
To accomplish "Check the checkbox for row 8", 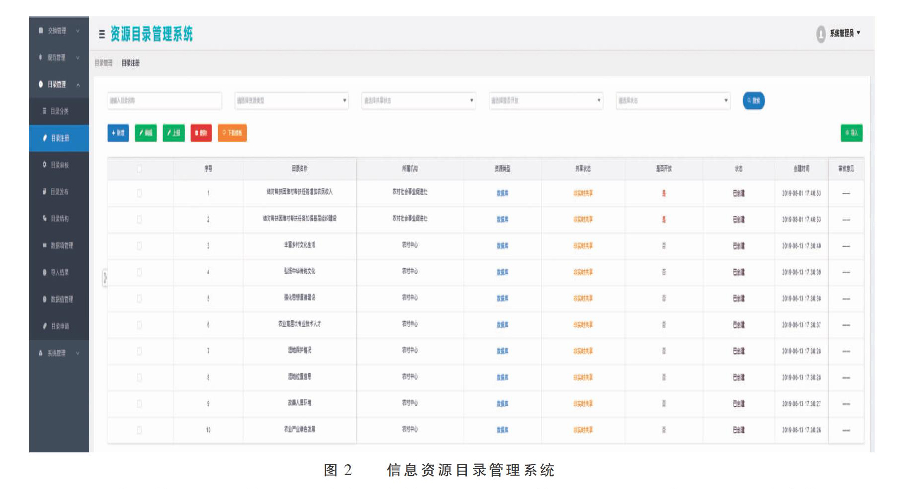I will (139, 377).
